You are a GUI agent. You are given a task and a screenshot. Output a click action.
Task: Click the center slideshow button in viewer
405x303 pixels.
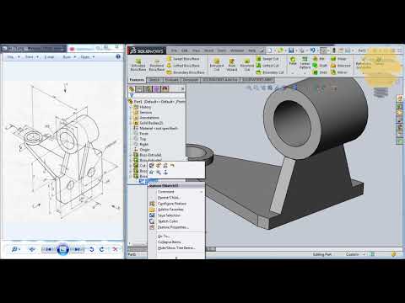[x=62, y=249]
